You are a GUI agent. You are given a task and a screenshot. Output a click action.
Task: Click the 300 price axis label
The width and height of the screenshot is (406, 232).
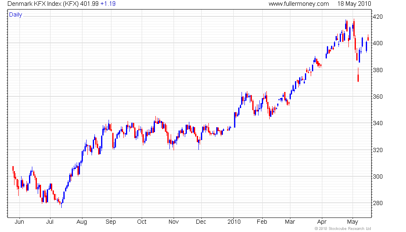(377, 176)
